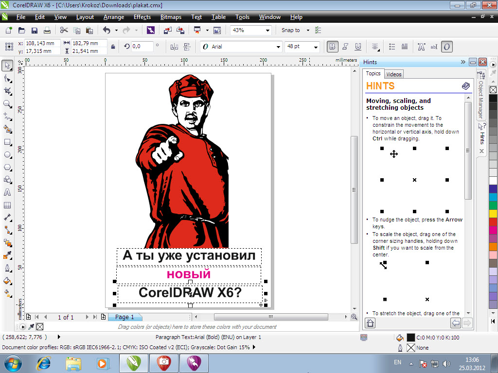498x373 pixels.
Task: Select the Text tool in the toolbox
Action: (7, 192)
